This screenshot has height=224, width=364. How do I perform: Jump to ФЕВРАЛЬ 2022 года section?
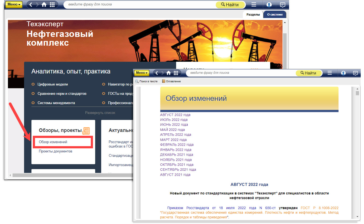(177, 145)
